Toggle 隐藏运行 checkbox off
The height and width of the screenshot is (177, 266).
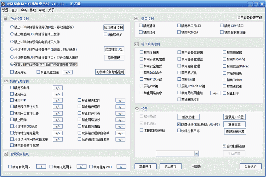(179, 124)
